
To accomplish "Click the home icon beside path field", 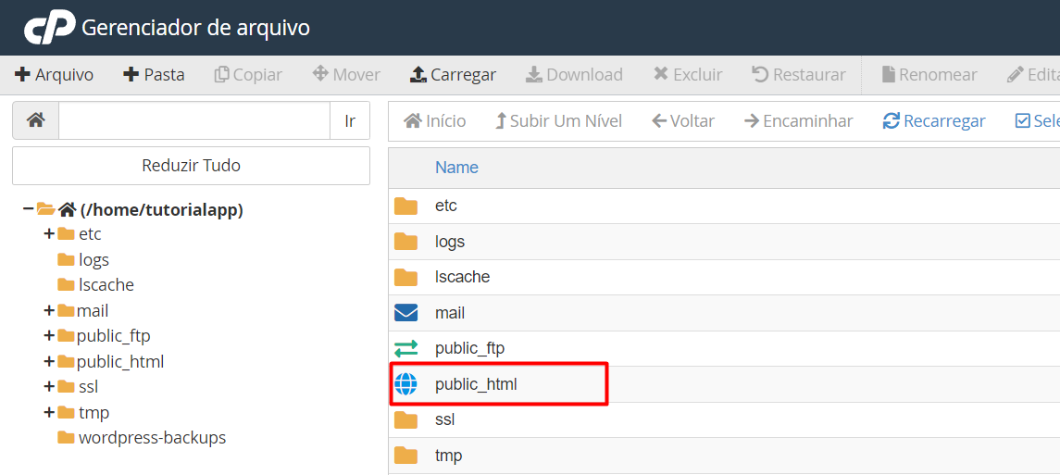I will click(x=36, y=121).
